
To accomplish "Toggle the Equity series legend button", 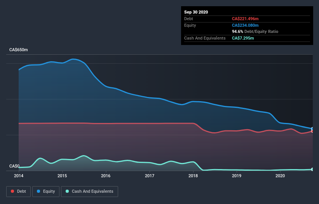I will (x=46, y=192).
